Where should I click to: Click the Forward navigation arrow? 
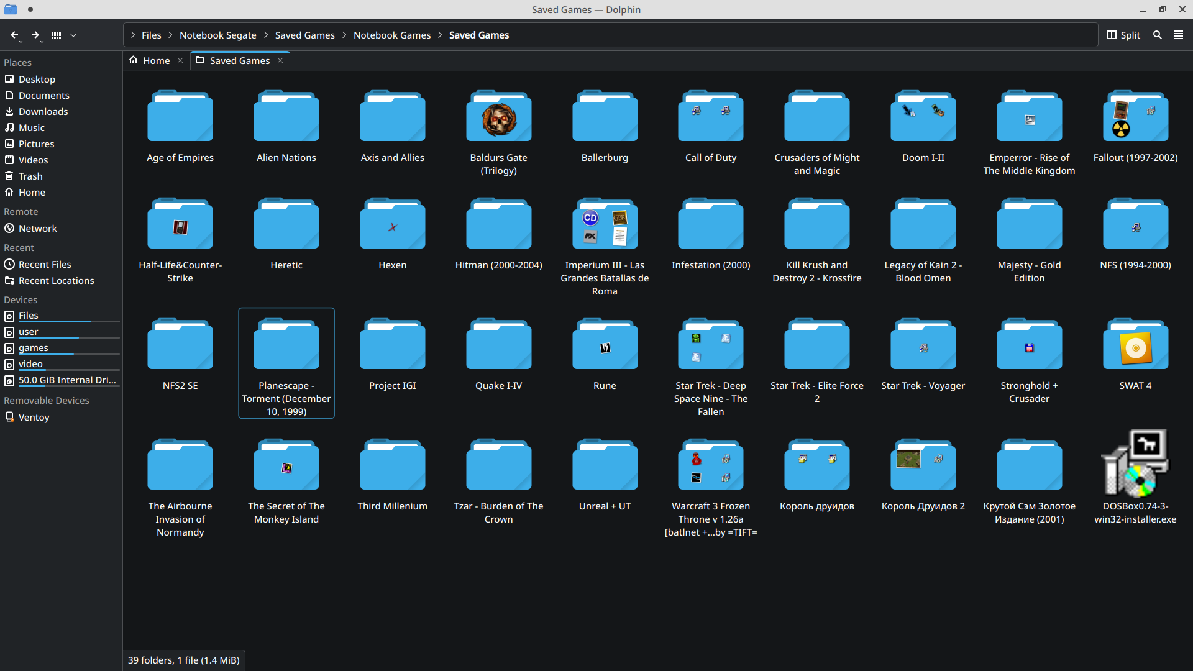(35, 35)
